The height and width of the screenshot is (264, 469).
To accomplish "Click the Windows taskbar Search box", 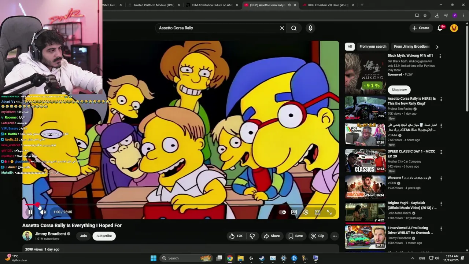I will [x=187, y=258].
